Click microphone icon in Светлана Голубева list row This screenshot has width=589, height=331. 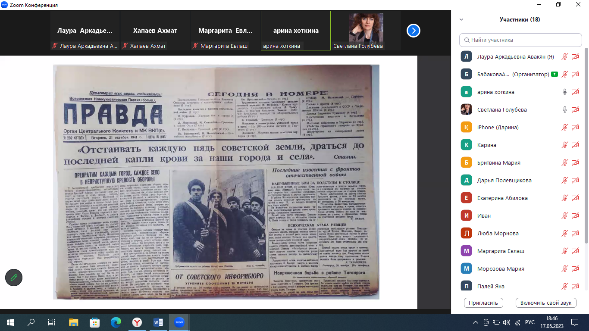pyautogui.click(x=564, y=109)
